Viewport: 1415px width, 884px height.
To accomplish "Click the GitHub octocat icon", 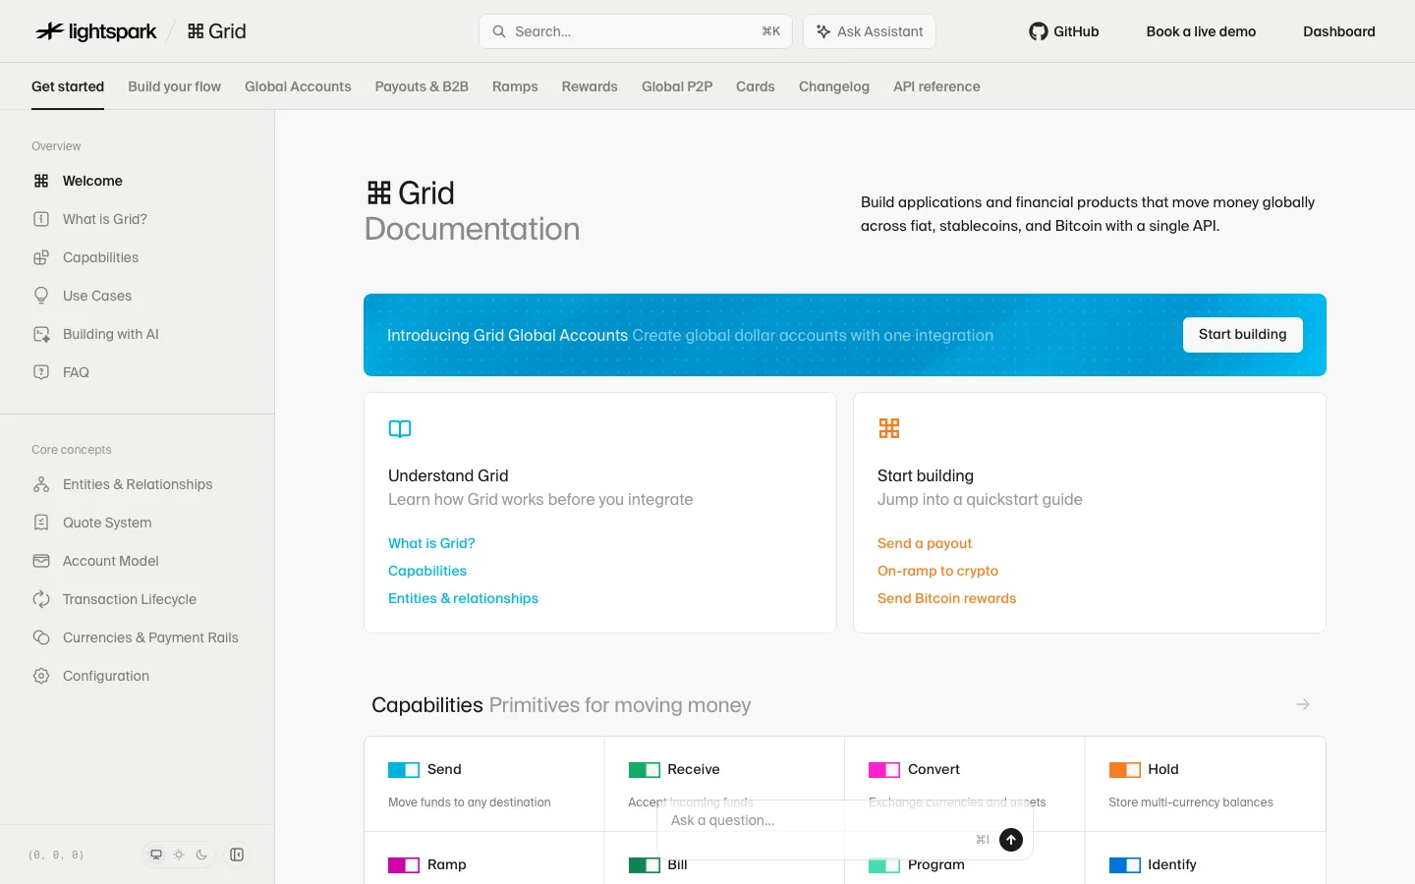I will tap(1039, 31).
